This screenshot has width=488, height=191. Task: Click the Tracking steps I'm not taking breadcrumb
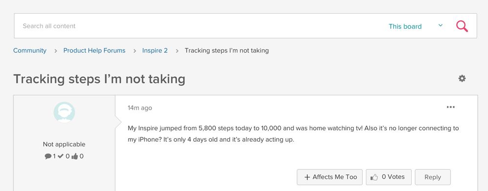click(227, 50)
